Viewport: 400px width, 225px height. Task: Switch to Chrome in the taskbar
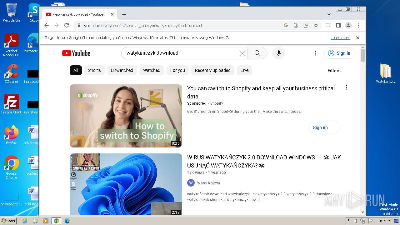pos(57,221)
